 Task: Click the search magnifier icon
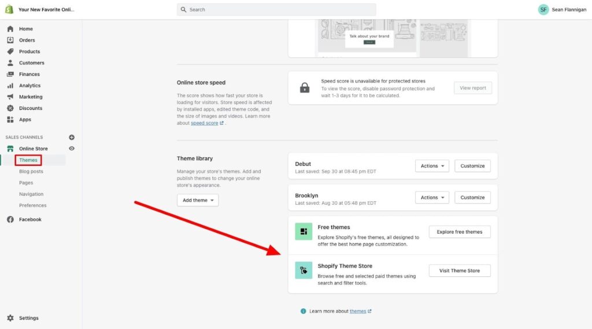pos(183,9)
